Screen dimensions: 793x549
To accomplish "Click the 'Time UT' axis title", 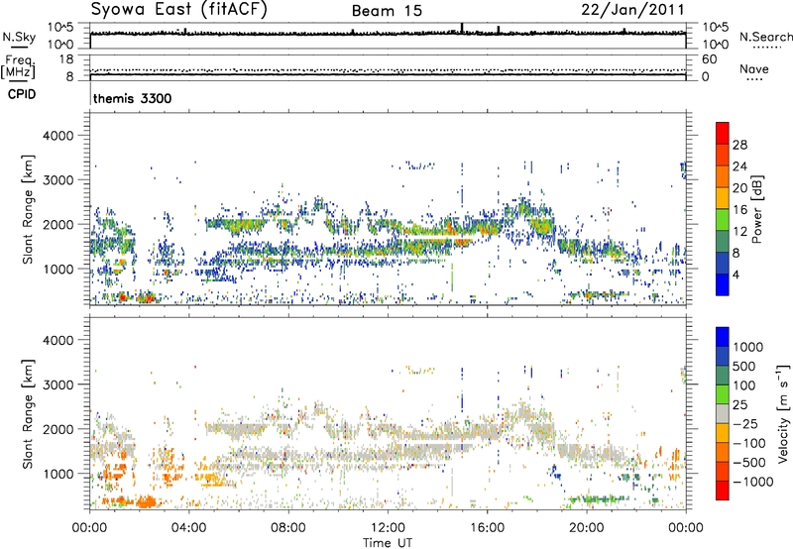I will point(388,543).
